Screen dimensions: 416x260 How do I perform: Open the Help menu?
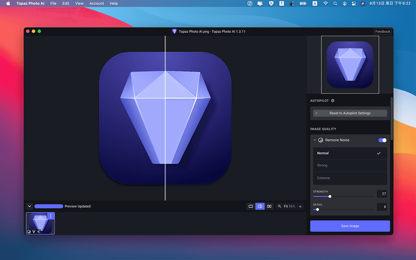(x=114, y=3)
